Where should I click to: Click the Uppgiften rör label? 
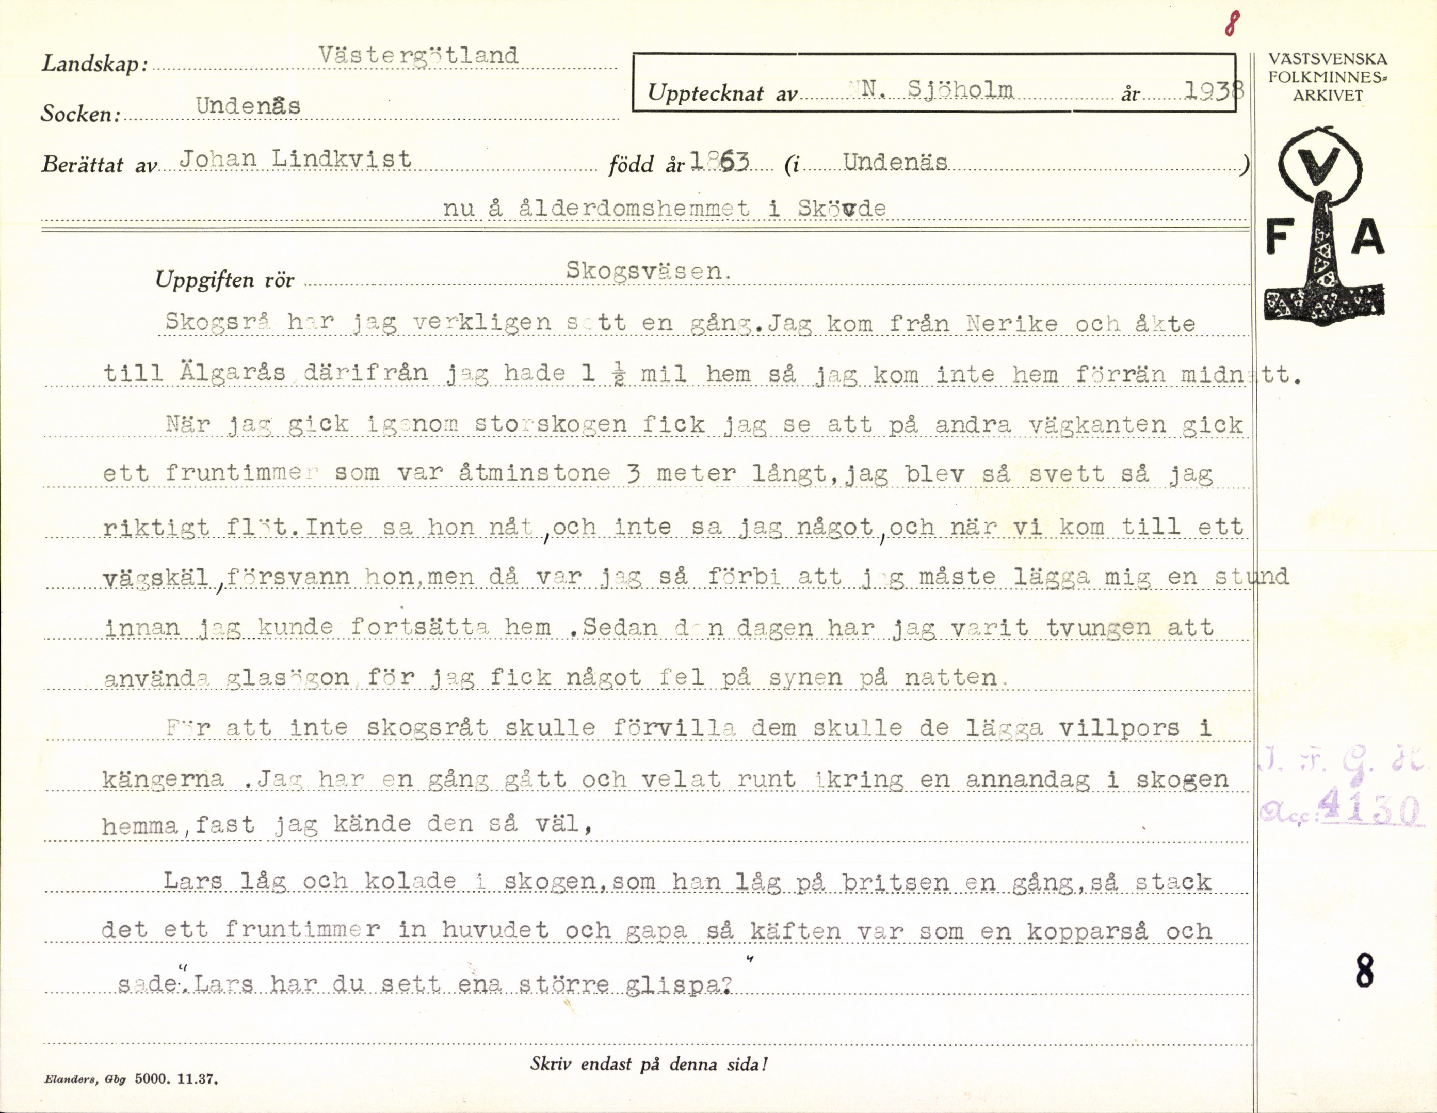(x=224, y=280)
